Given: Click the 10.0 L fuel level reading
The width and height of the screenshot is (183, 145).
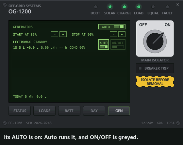Looking at the screenshot, I should coord(19,48).
